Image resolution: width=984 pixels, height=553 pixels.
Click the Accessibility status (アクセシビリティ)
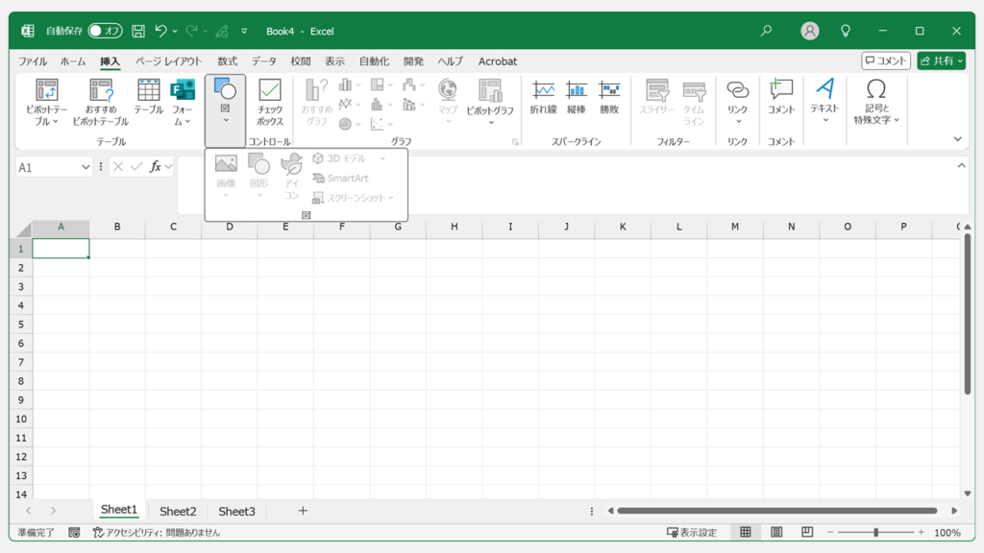pos(157,532)
